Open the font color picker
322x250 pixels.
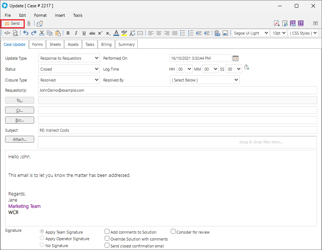pos(116,33)
